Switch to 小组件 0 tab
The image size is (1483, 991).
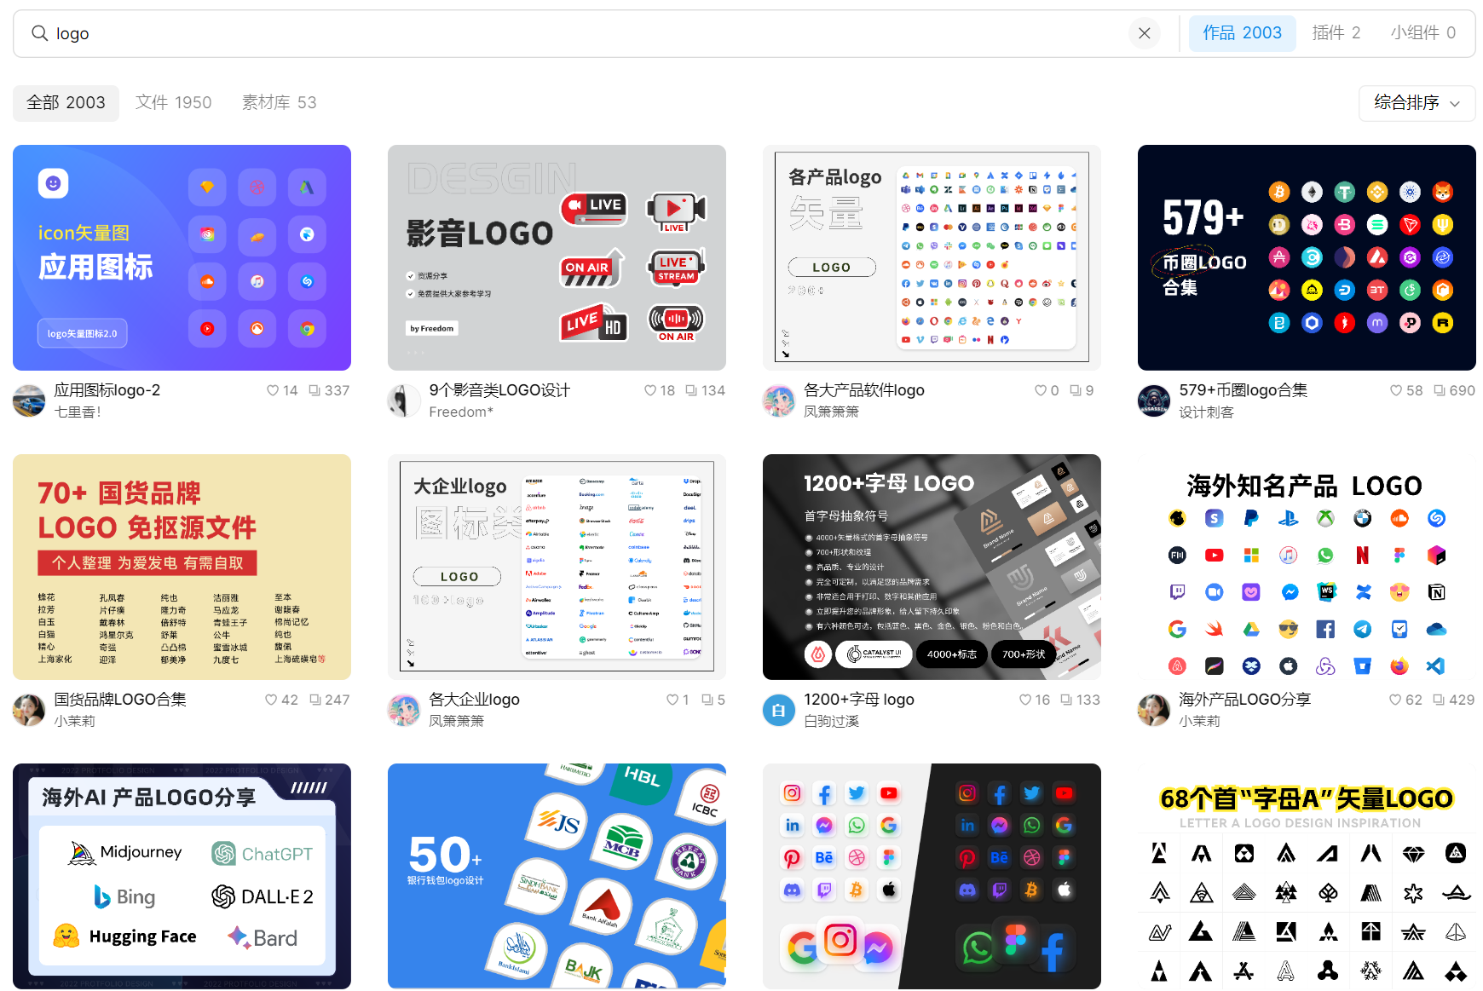tap(1422, 33)
